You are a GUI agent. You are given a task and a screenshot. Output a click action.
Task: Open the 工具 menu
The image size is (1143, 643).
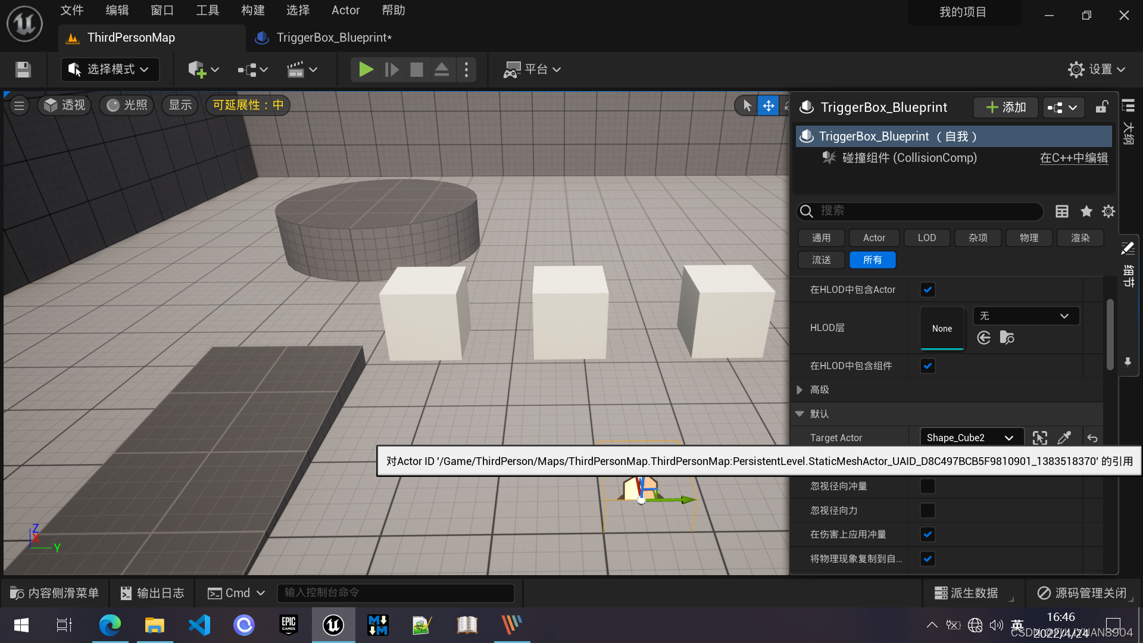(207, 10)
